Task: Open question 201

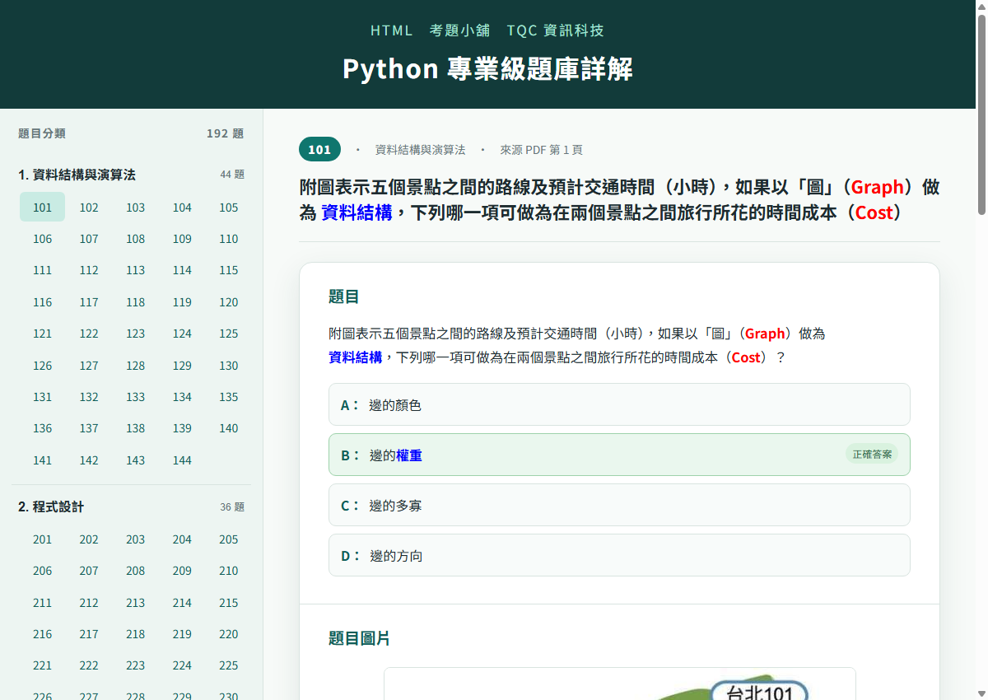Action: click(x=42, y=539)
